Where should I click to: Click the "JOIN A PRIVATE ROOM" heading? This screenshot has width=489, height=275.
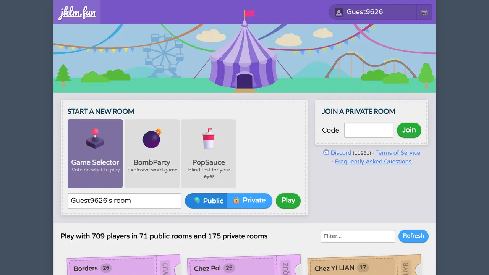click(359, 112)
